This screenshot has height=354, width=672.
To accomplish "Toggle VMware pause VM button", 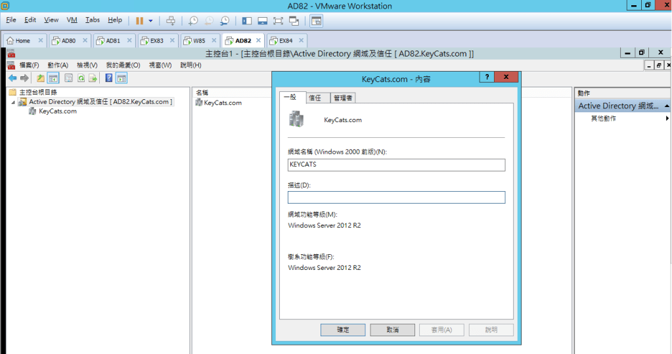I will 139,21.
